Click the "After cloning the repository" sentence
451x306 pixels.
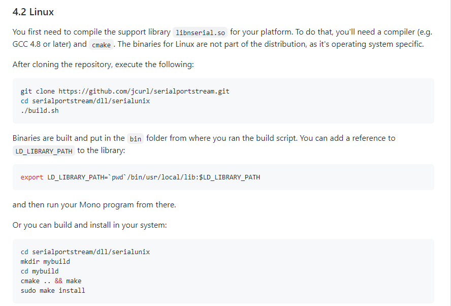103,65
